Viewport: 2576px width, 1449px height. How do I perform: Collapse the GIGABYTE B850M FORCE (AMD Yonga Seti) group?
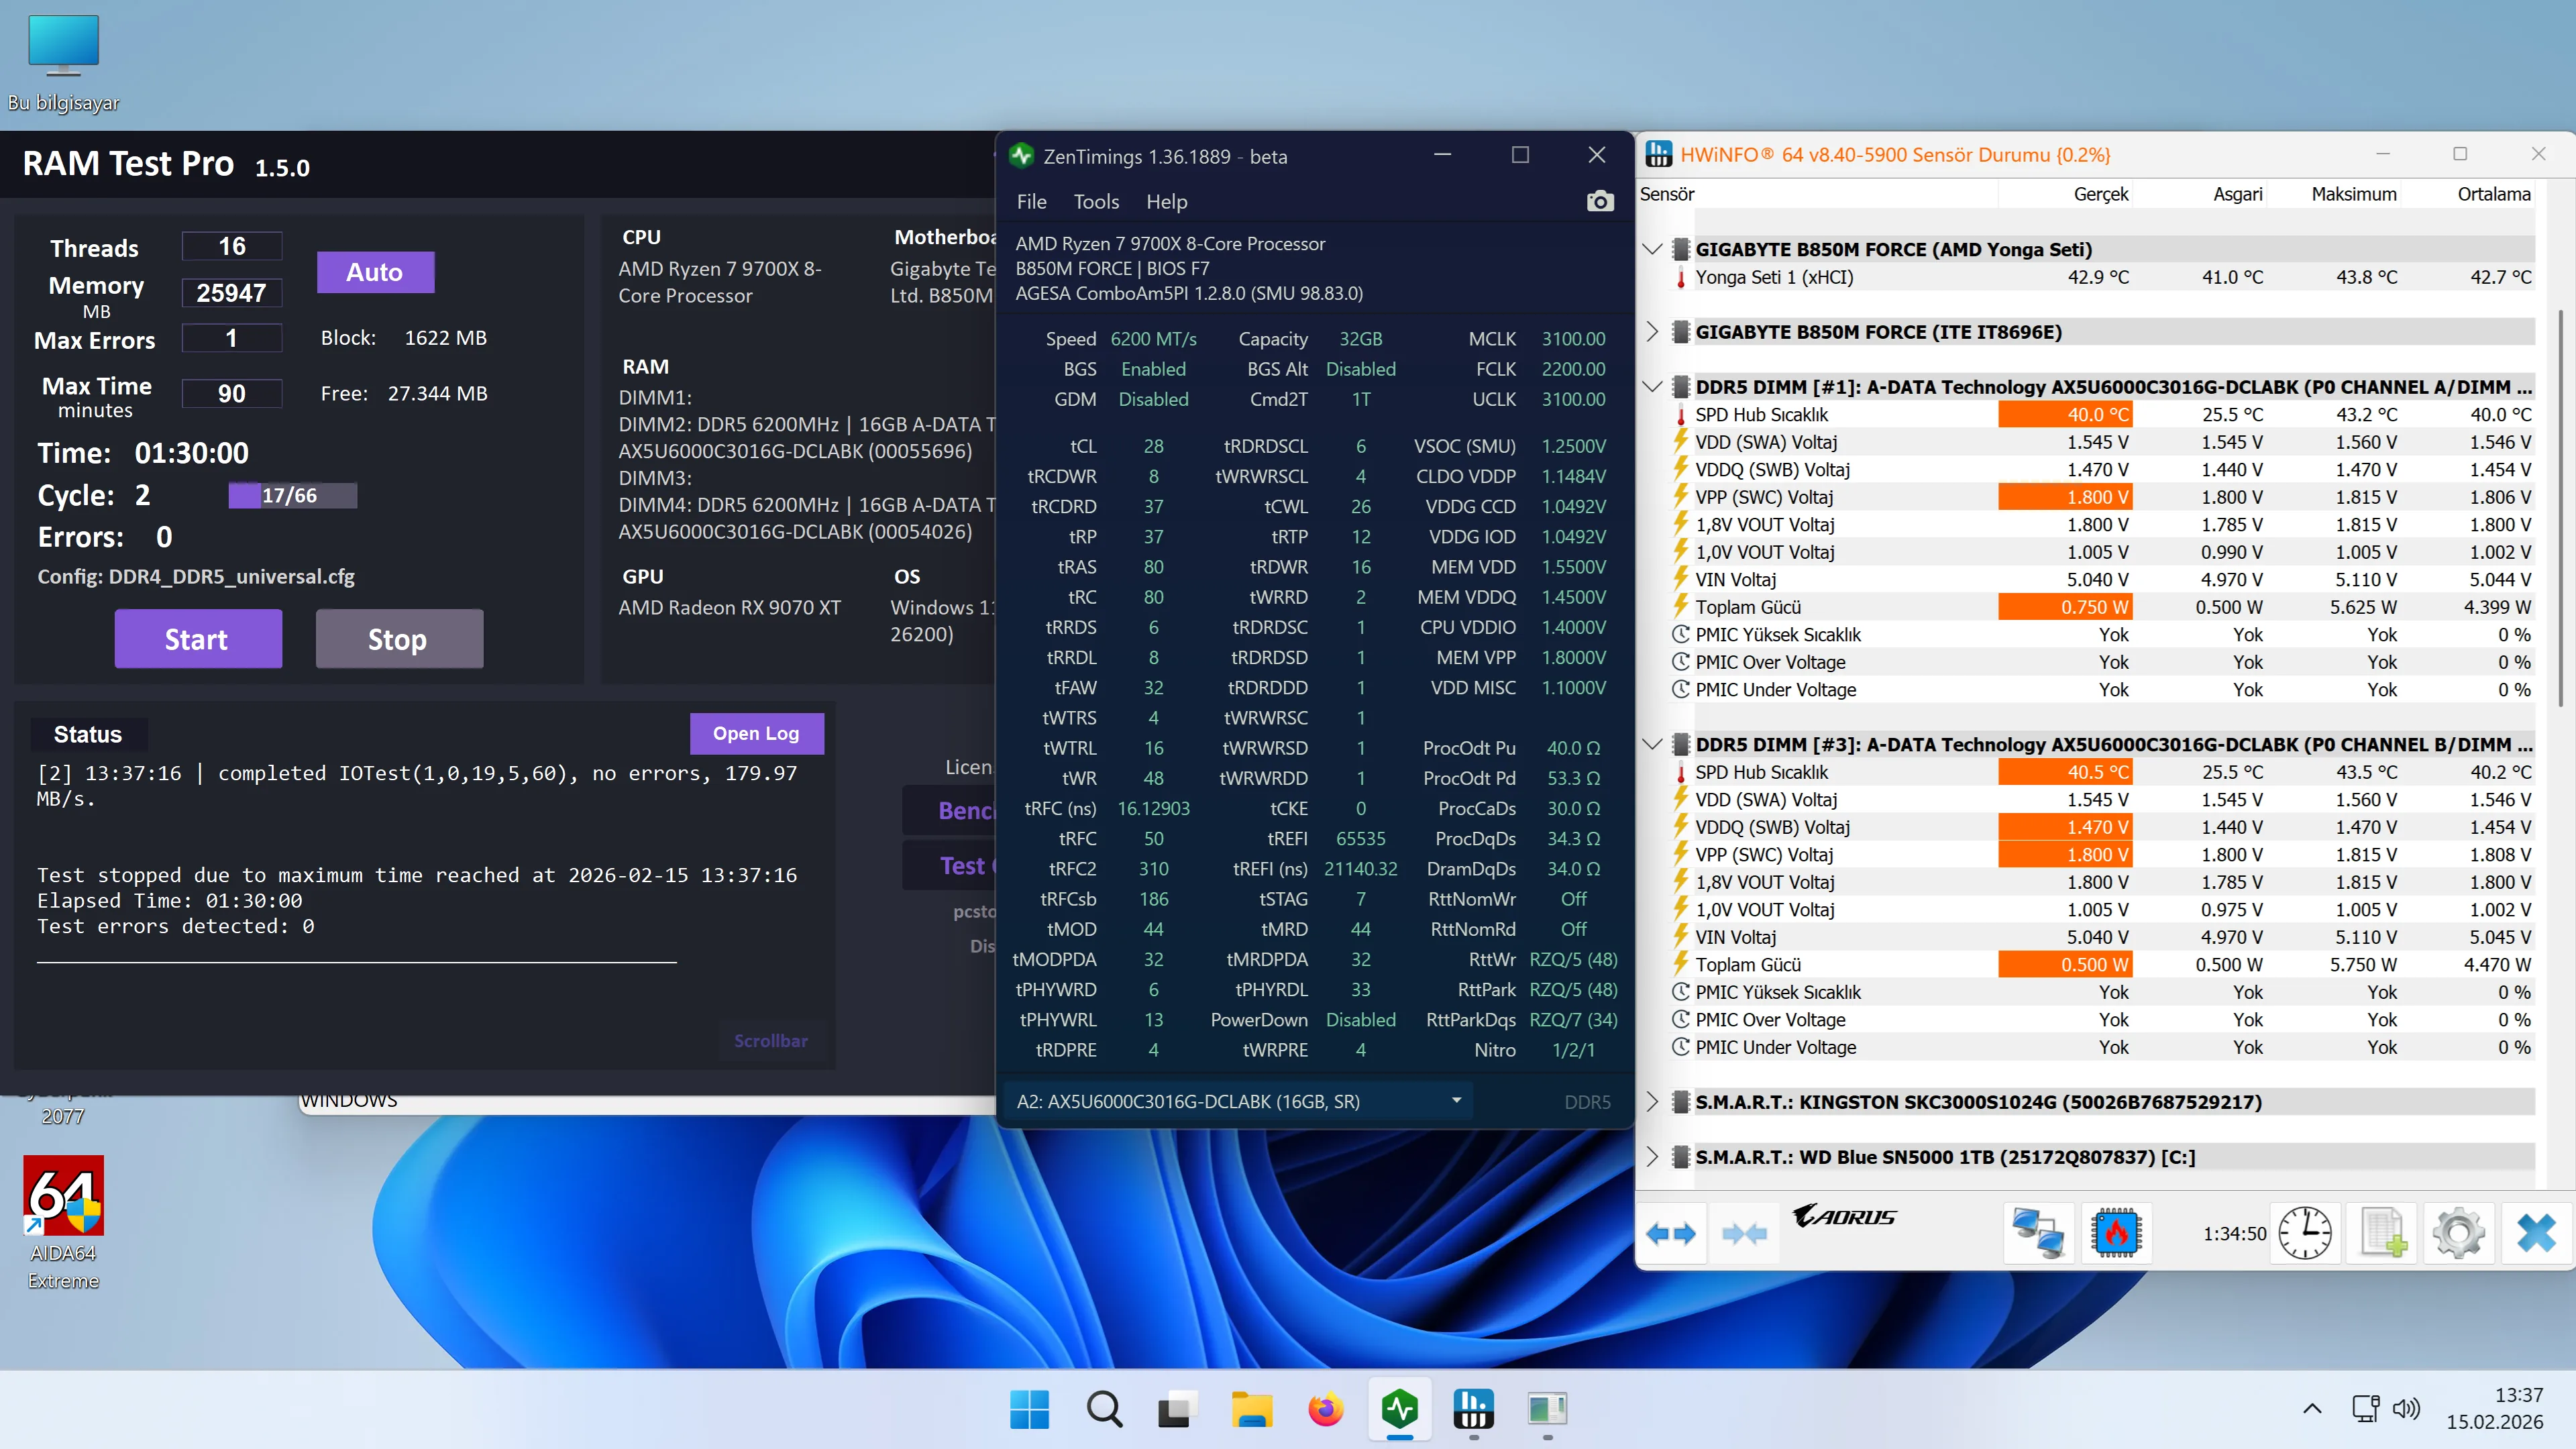tap(1652, 249)
